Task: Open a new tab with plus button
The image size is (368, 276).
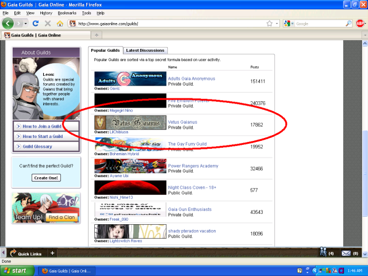Action: pyautogui.click(x=97, y=35)
